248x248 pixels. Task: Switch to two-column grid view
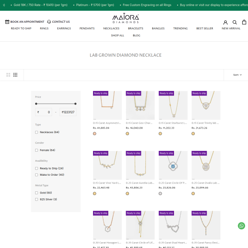coord(8,75)
